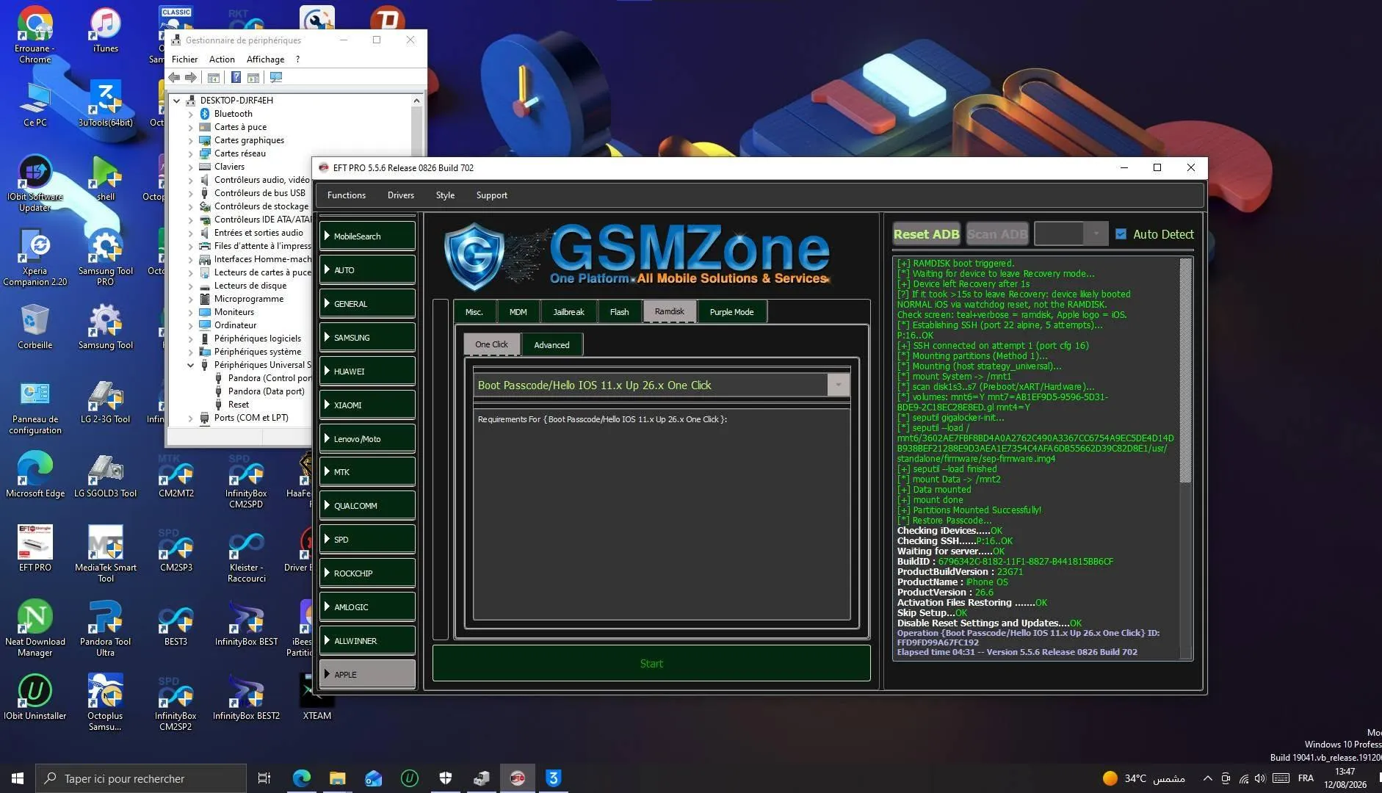This screenshot has width=1382, height=793.
Task: Expand Bluetooth node in Device Manager
Action: (x=191, y=114)
